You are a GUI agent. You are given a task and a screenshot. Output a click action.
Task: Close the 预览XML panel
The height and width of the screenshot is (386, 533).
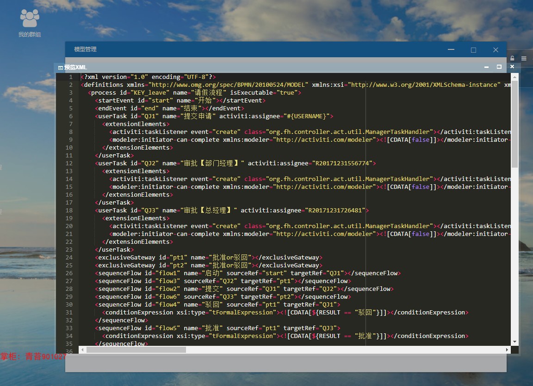point(512,67)
